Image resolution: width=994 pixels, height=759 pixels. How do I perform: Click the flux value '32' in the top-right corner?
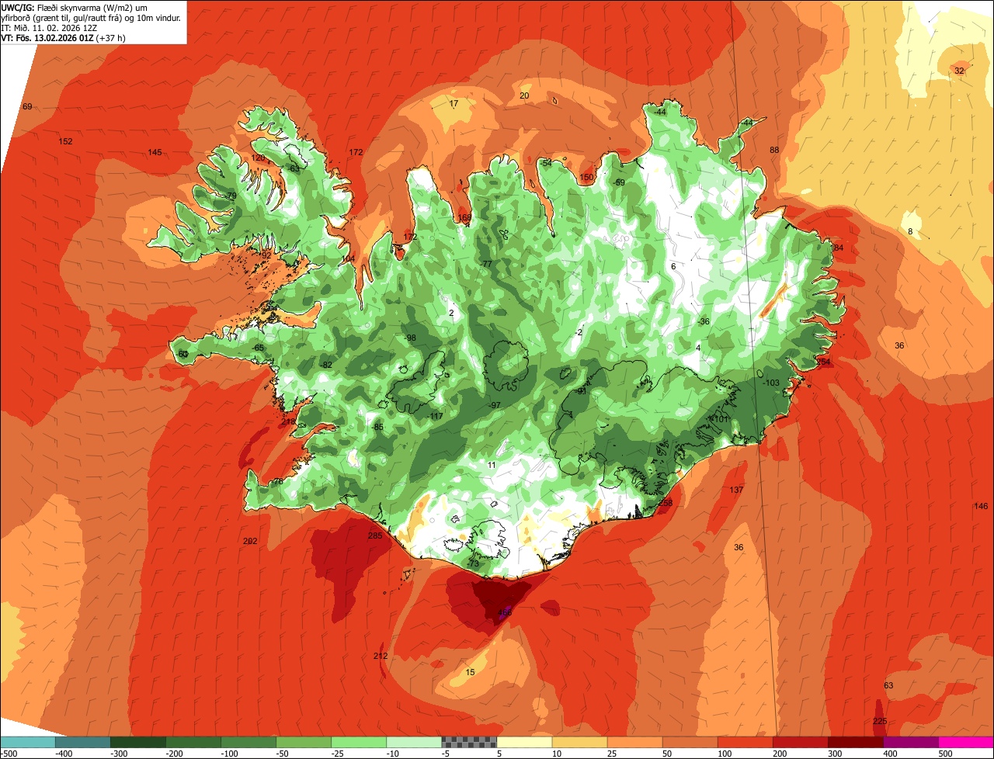[959, 71]
